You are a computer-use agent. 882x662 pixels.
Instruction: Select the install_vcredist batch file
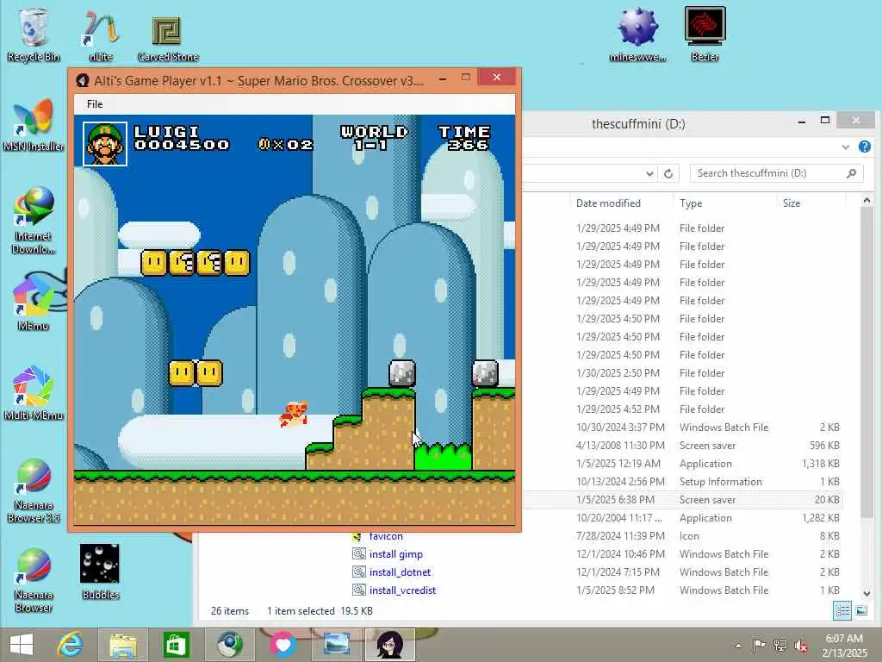(x=403, y=590)
